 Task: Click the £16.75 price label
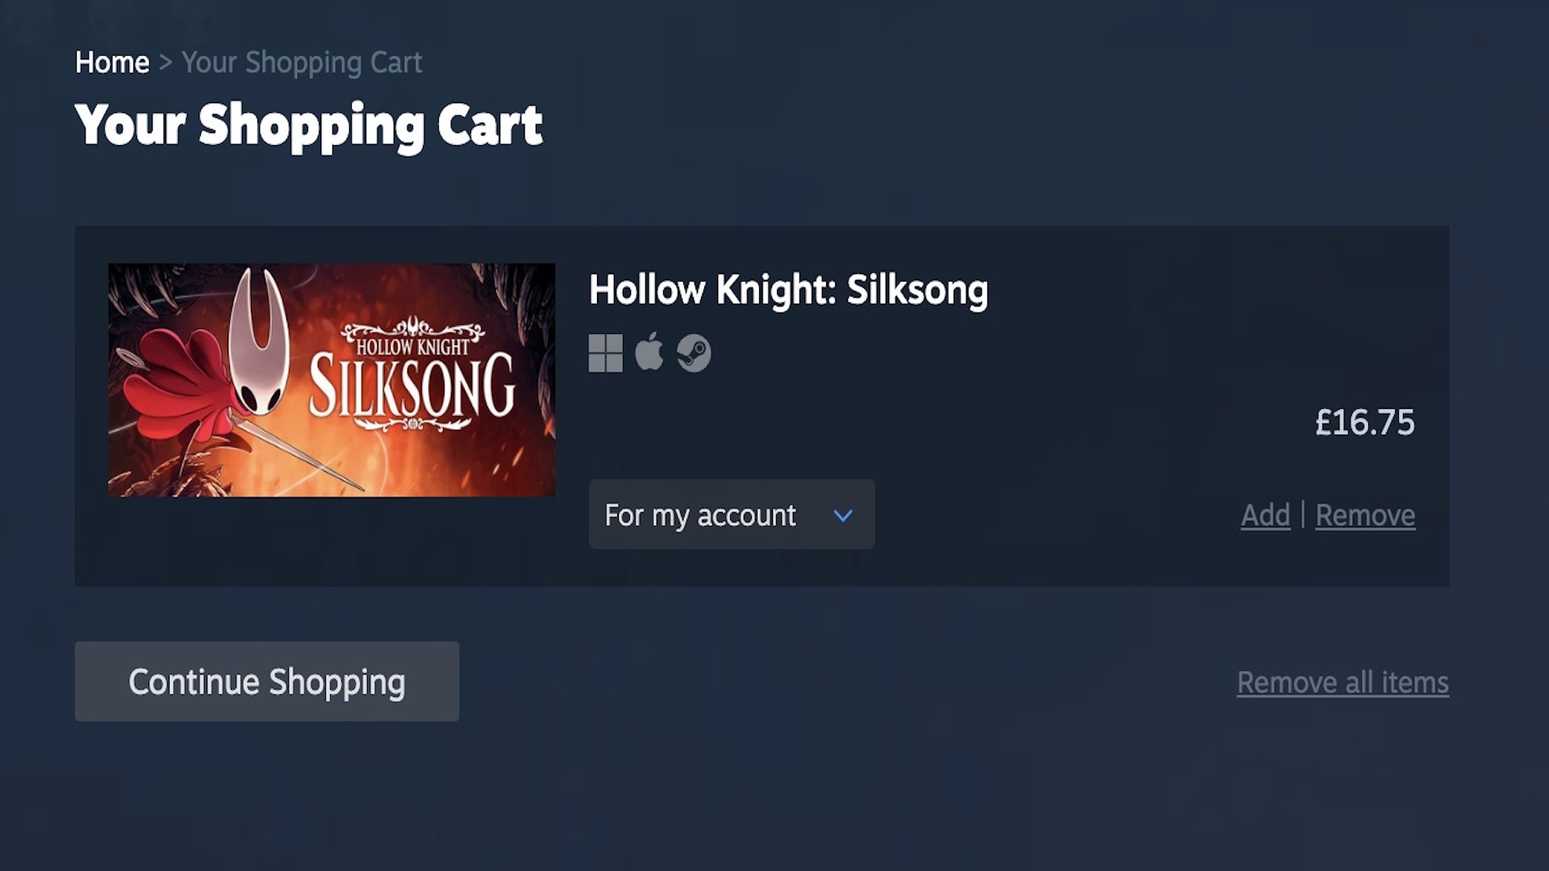tap(1364, 423)
